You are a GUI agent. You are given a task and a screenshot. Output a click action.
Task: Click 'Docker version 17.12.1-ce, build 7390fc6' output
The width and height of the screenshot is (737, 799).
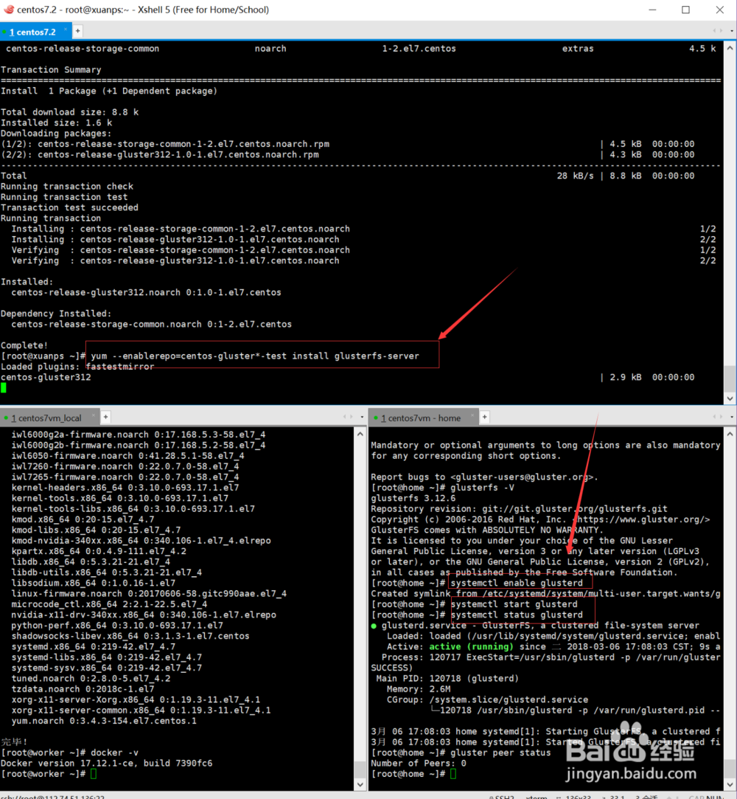pos(106,764)
